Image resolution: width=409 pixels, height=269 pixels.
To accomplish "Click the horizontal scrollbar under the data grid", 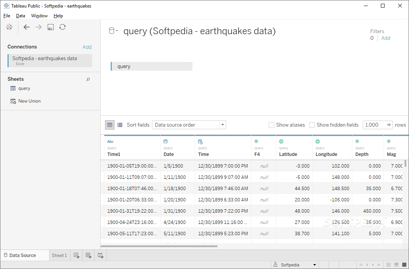I will click(x=159, y=246).
